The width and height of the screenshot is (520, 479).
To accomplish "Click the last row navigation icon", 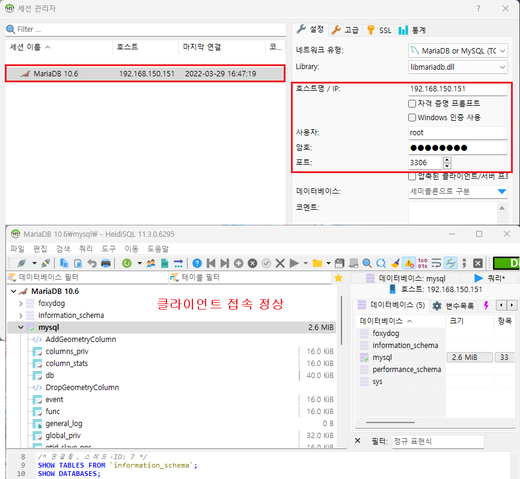I will (x=224, y=263).
